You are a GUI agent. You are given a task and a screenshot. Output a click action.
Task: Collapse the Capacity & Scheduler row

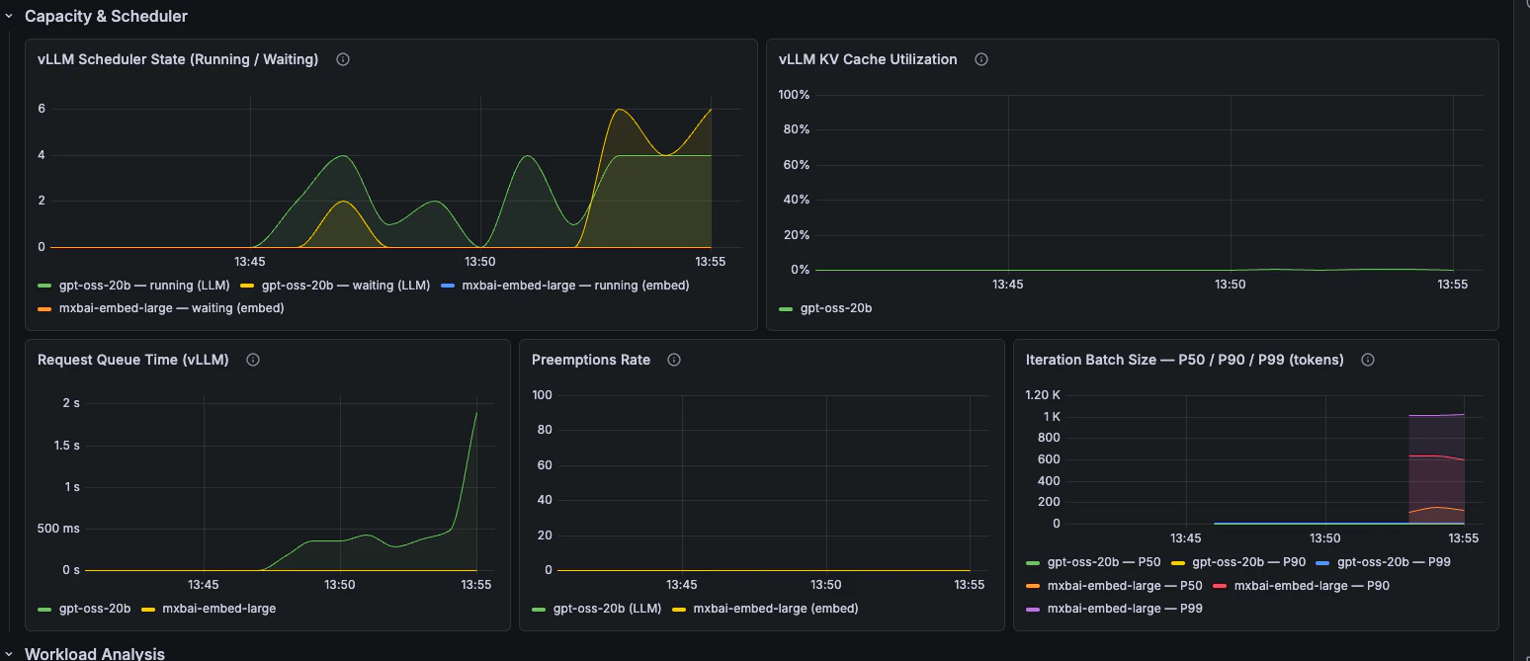point(9,16)
